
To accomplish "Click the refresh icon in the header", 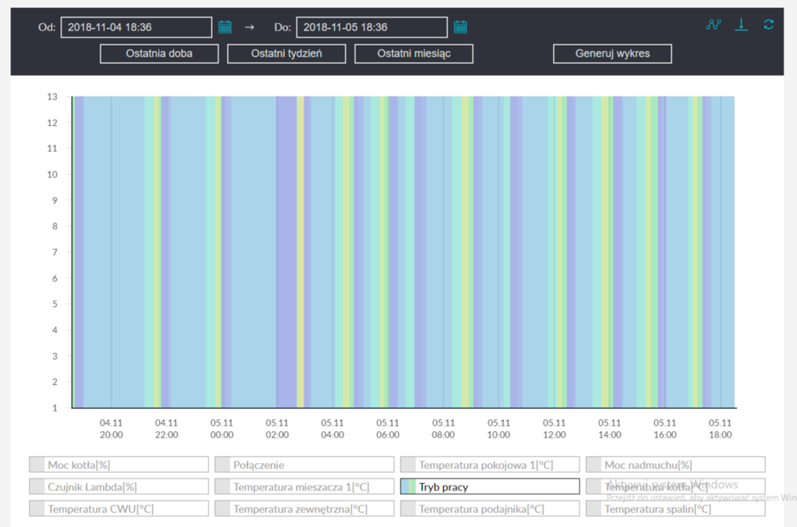I will click(x=768, y=25).
